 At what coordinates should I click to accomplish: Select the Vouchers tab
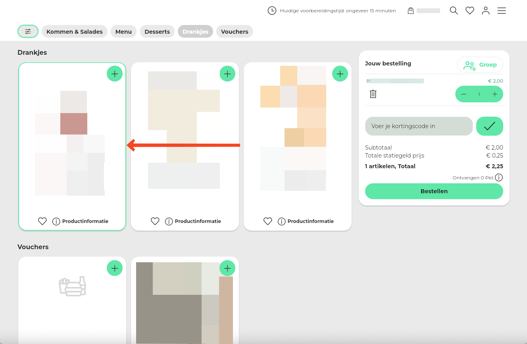click(235, 32)
